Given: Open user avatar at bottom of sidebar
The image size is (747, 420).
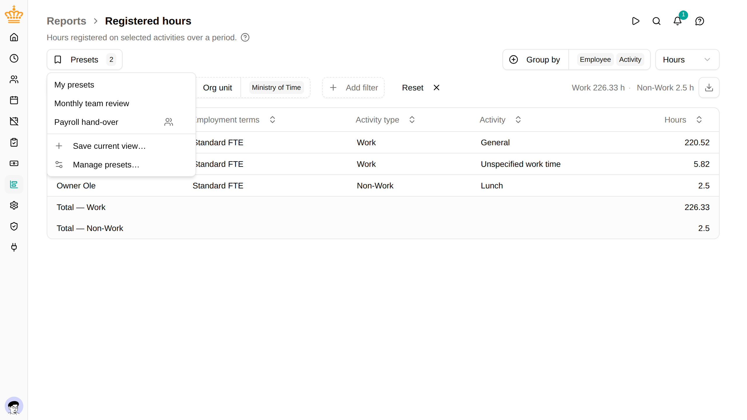Looking at the screenshot, I should pos(14,406).
